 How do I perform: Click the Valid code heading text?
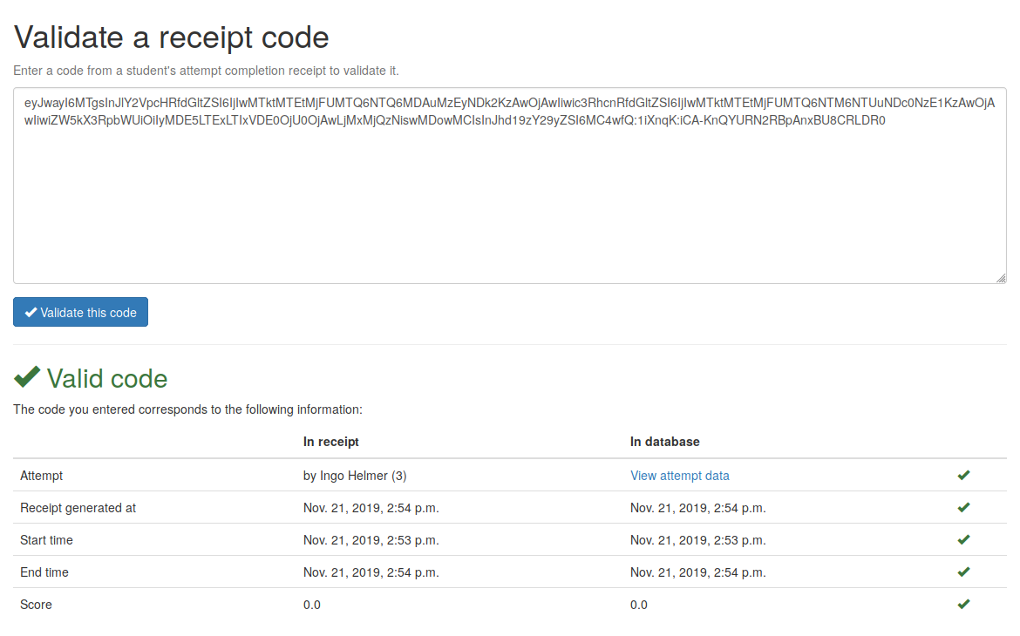click(107, 378)
